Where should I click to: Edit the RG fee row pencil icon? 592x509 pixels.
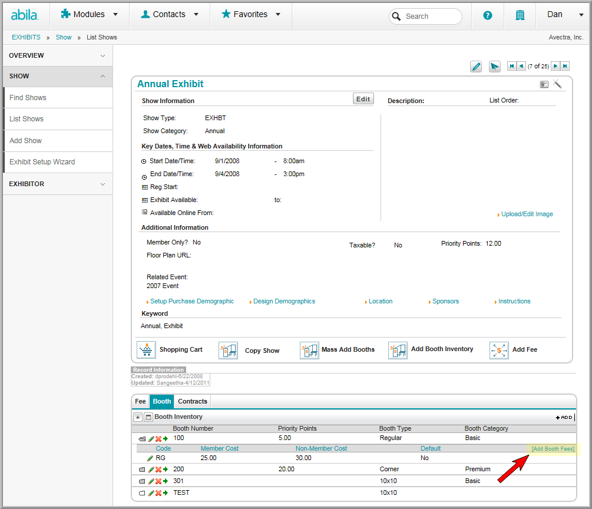(150, 458)
